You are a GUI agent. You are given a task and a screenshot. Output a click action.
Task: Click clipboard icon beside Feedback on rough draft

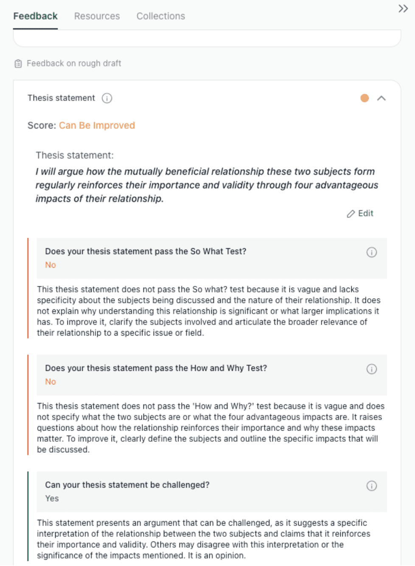click(x=18, y=64)
